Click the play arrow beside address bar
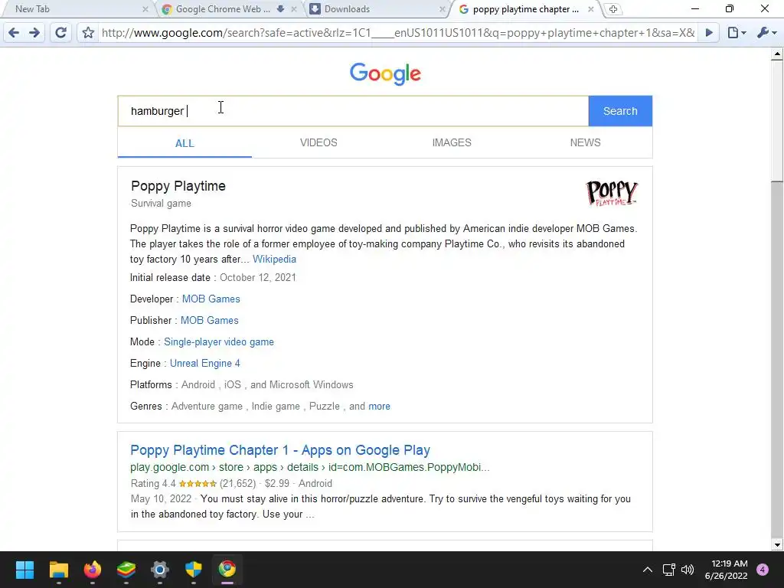This screenshot has width=784, height=588. pyautogui.click(x=709, y=33)
